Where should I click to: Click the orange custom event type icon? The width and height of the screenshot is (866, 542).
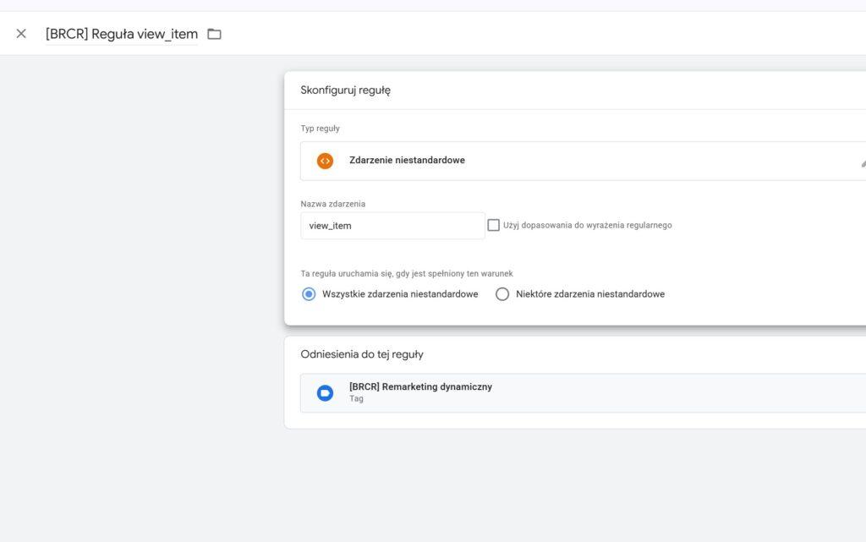325,161
